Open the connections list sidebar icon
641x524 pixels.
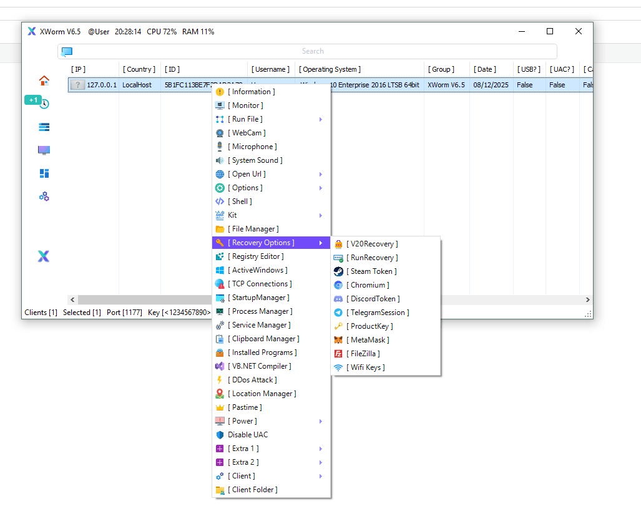(x=43, y=127)
